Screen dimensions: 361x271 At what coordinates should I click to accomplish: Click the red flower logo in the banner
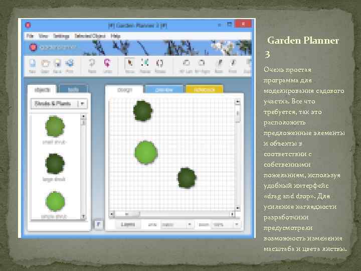tap(33, 48)
